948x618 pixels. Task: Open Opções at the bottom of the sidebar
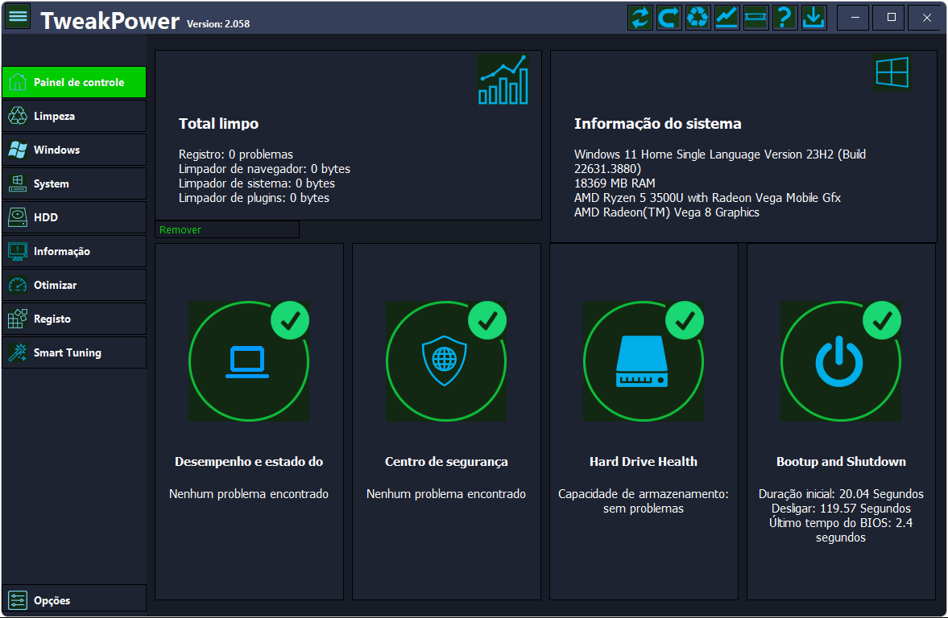point(74,600)
